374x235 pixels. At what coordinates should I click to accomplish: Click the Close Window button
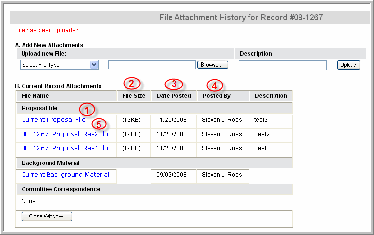coord(47,216)
